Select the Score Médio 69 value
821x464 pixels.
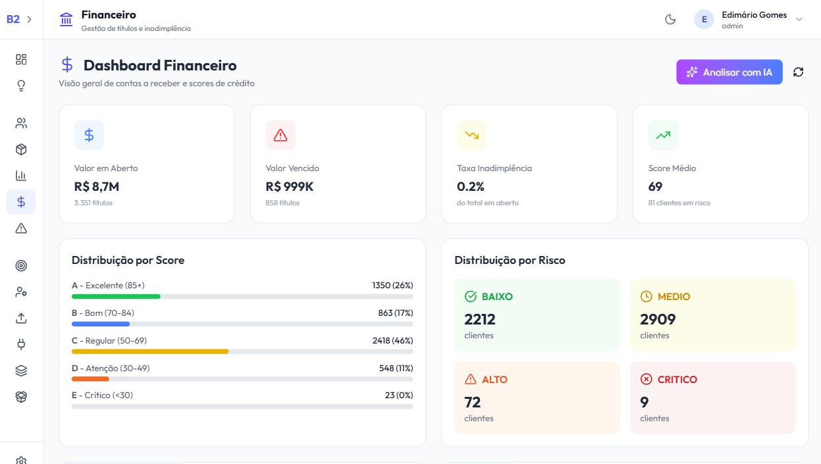(656, 186)
